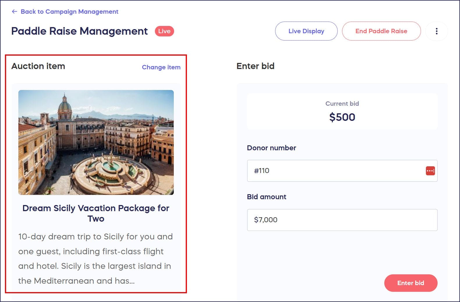Screen dimensions: 460x302
Task: Go back to Campaign Management
Action: pyautogui.click(x=69, y=12)
